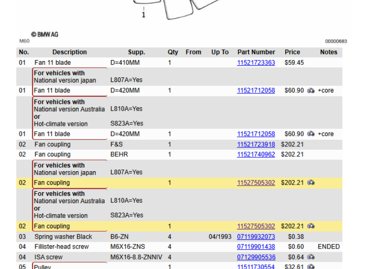The image size is (372, 269).
Task: Click the package icon in Japan Fan coupling row
Action: [x=311, y=183]
